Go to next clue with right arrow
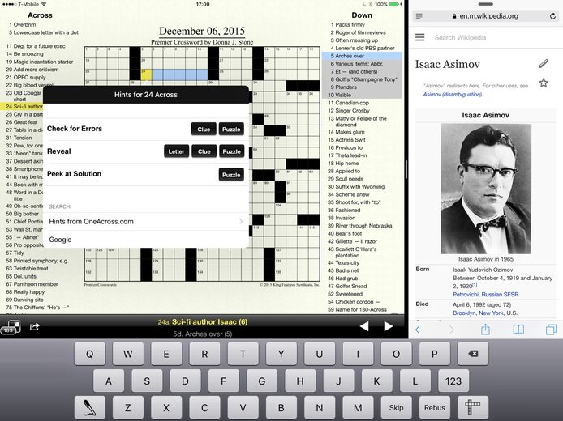Image resolution: width=563 pixels, height=421 pixels. pos(388,326)
